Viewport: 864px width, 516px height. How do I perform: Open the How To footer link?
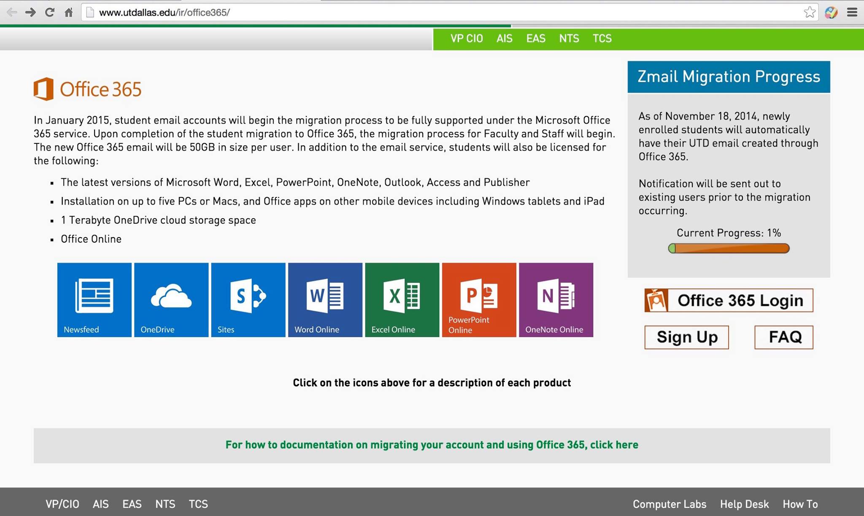[x=800, y=504]
